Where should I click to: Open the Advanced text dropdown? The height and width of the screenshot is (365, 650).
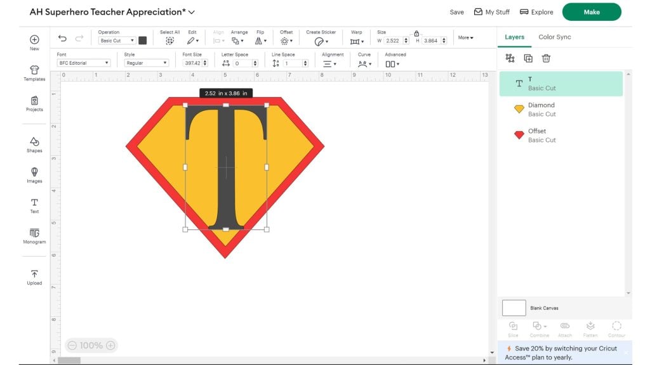[392, 64]
